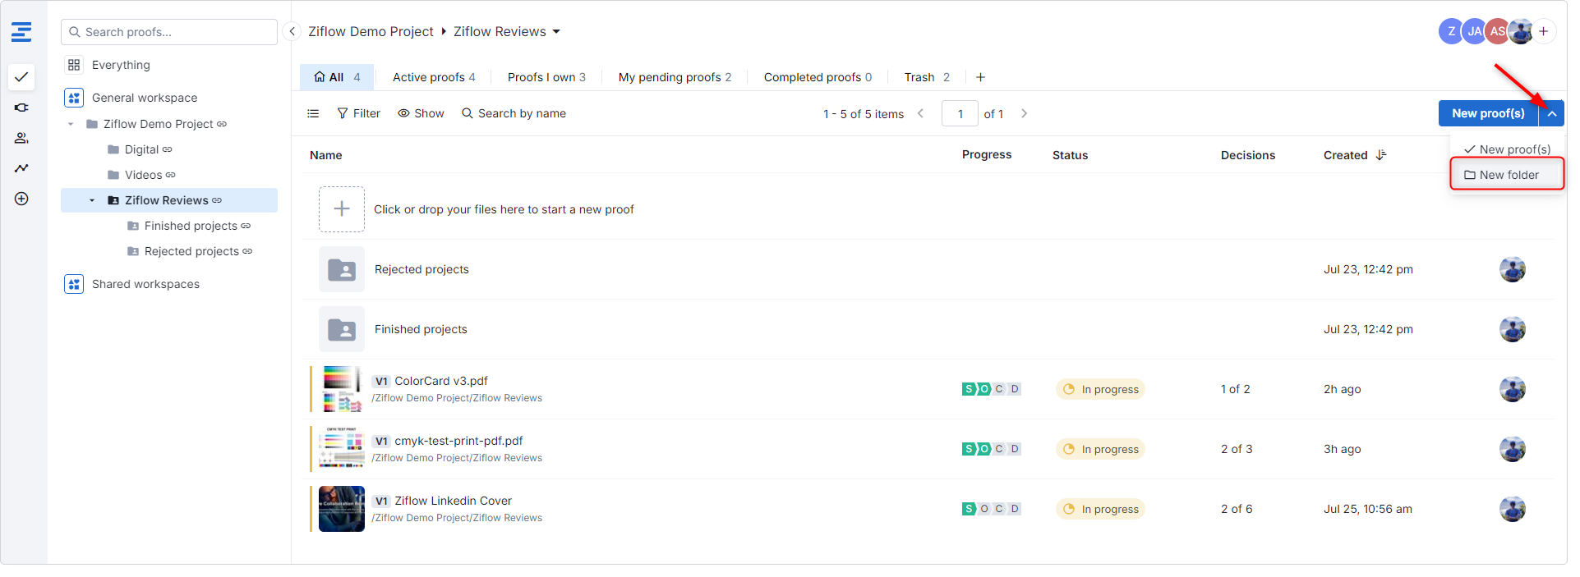Click the stage progress indicator for cmyk-test-print-pdf.pdf

coord(992,449)
